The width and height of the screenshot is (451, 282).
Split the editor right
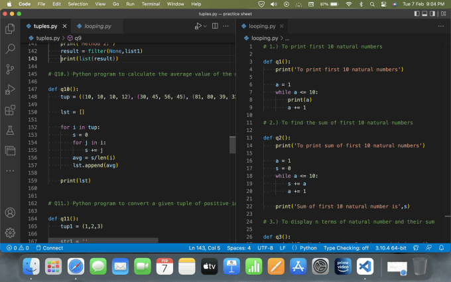(x=215, y=26)
